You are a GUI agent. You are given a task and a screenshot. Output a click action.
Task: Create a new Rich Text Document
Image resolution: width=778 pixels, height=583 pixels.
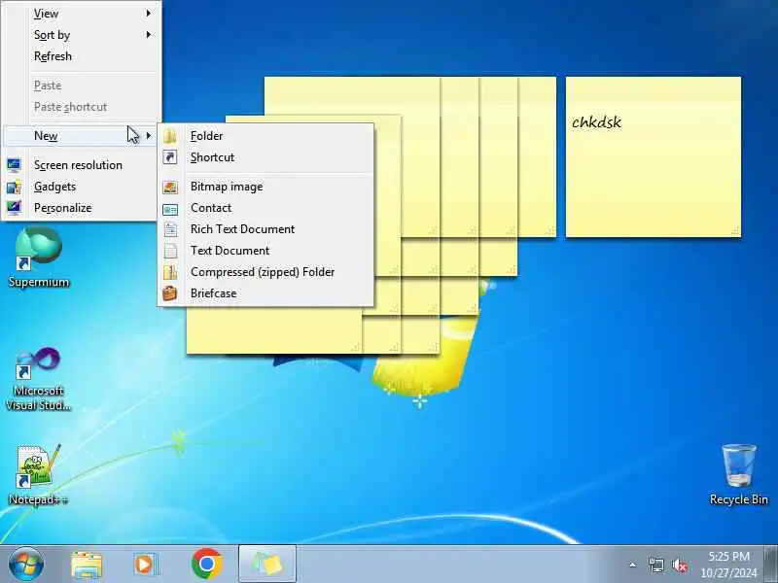tap(265, 229)
